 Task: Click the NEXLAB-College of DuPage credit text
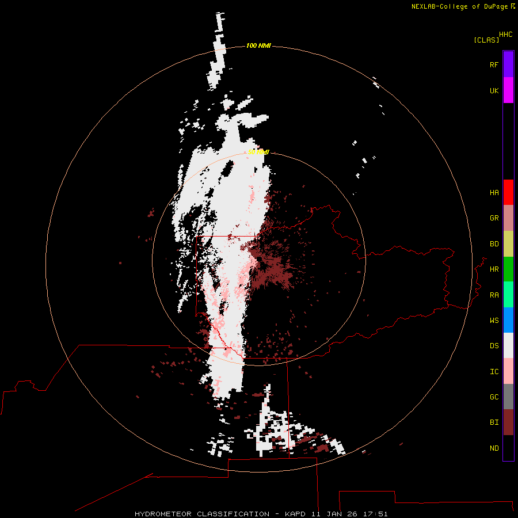coord(459,6)
